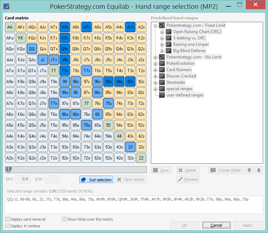Select the AKo cell in matrix

click(10, 38)
